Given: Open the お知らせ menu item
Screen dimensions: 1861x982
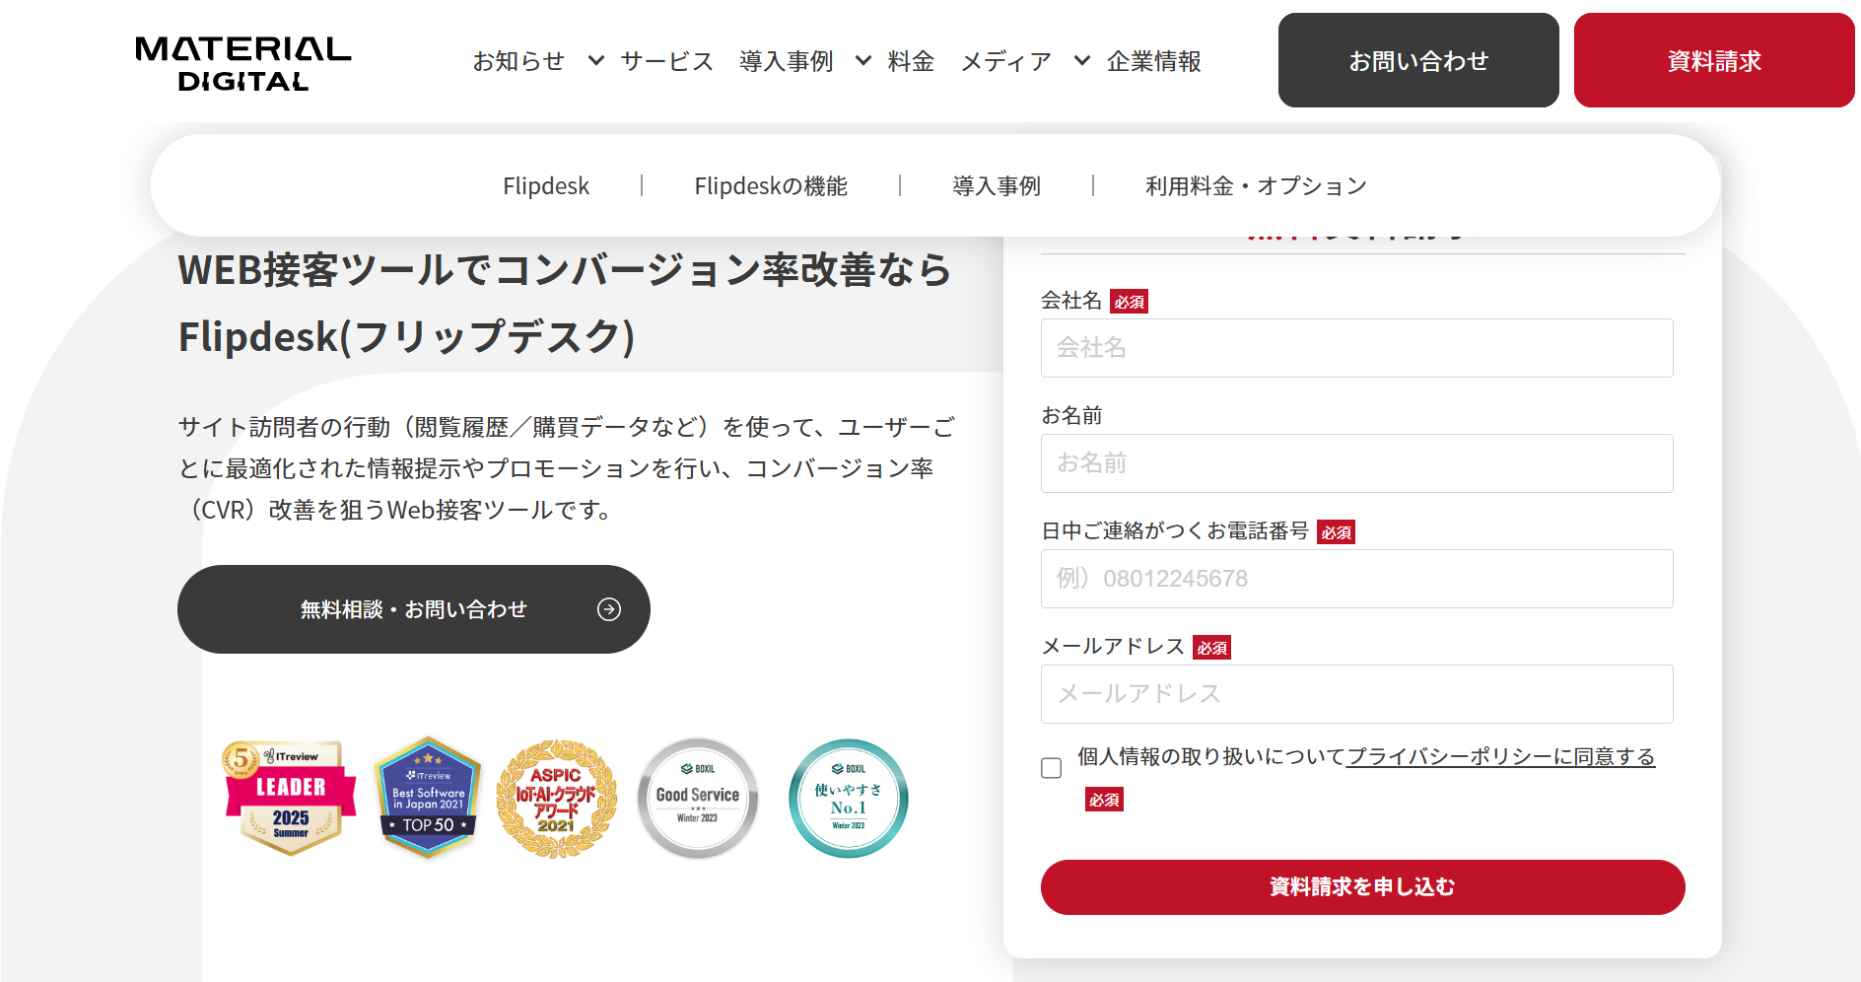Looking at the screenshot, I should click(x=518, y=61).
